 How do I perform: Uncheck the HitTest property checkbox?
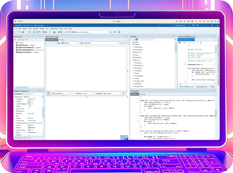(x=29, y=118)
